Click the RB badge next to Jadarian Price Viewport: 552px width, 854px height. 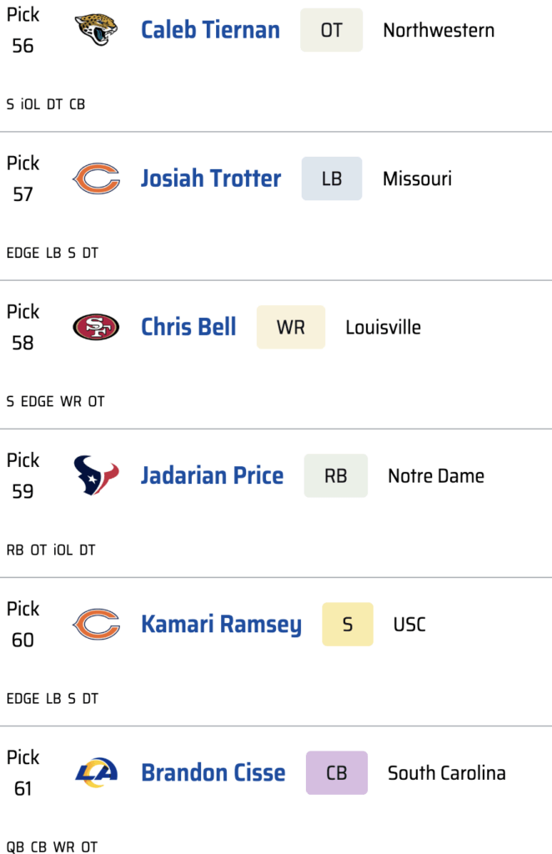pos(335,475)
